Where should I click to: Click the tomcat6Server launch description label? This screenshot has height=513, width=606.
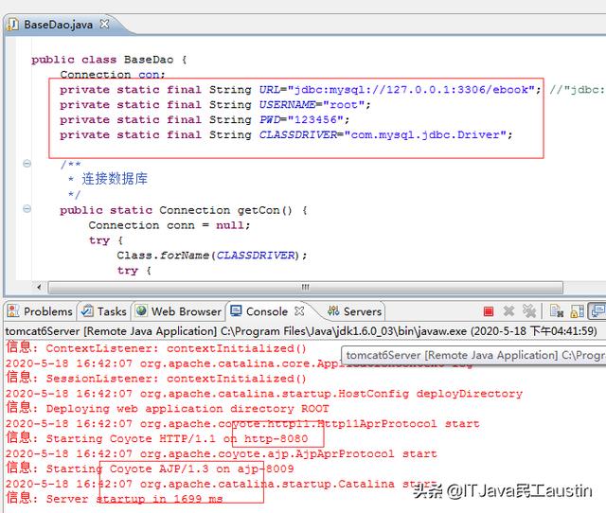[x=301, y=331]
